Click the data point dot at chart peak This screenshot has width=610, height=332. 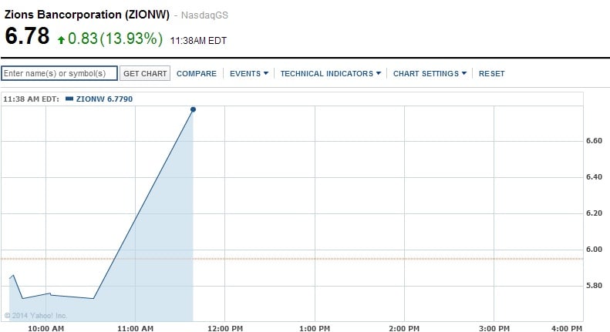(193, 109)
